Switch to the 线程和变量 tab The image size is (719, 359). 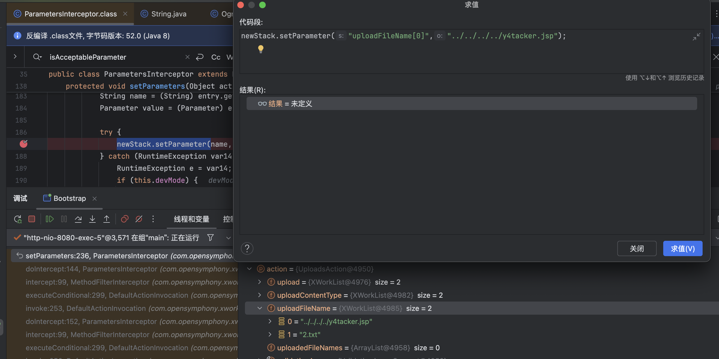click(191, 219)
